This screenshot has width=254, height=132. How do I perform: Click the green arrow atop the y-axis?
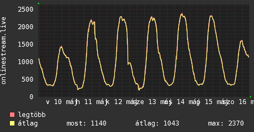click(39, 3)
